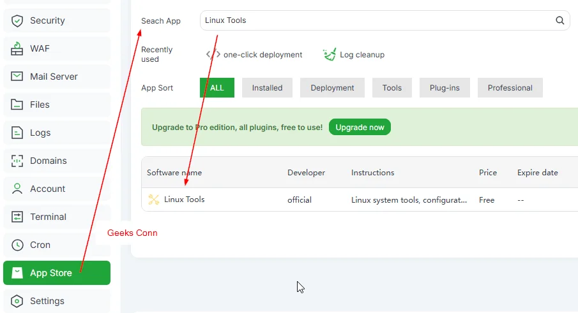Select the App Store menu label
The width and height of the screenshot is (578, 313).
pyautogui.click(x=51, y=273)
